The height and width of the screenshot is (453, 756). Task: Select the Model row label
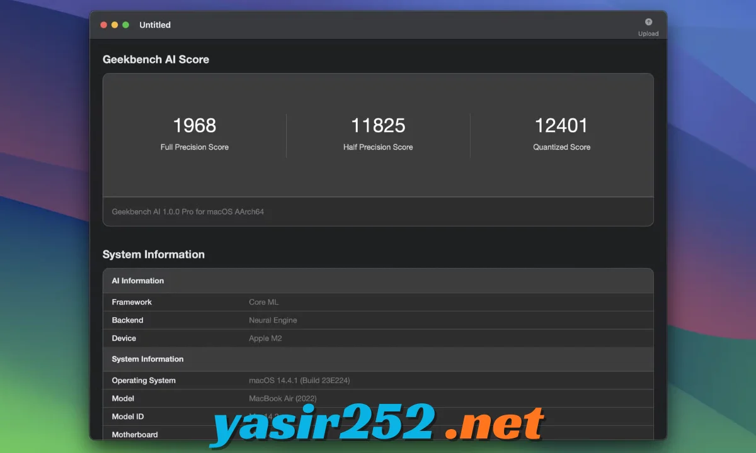(x=123, y=399)
